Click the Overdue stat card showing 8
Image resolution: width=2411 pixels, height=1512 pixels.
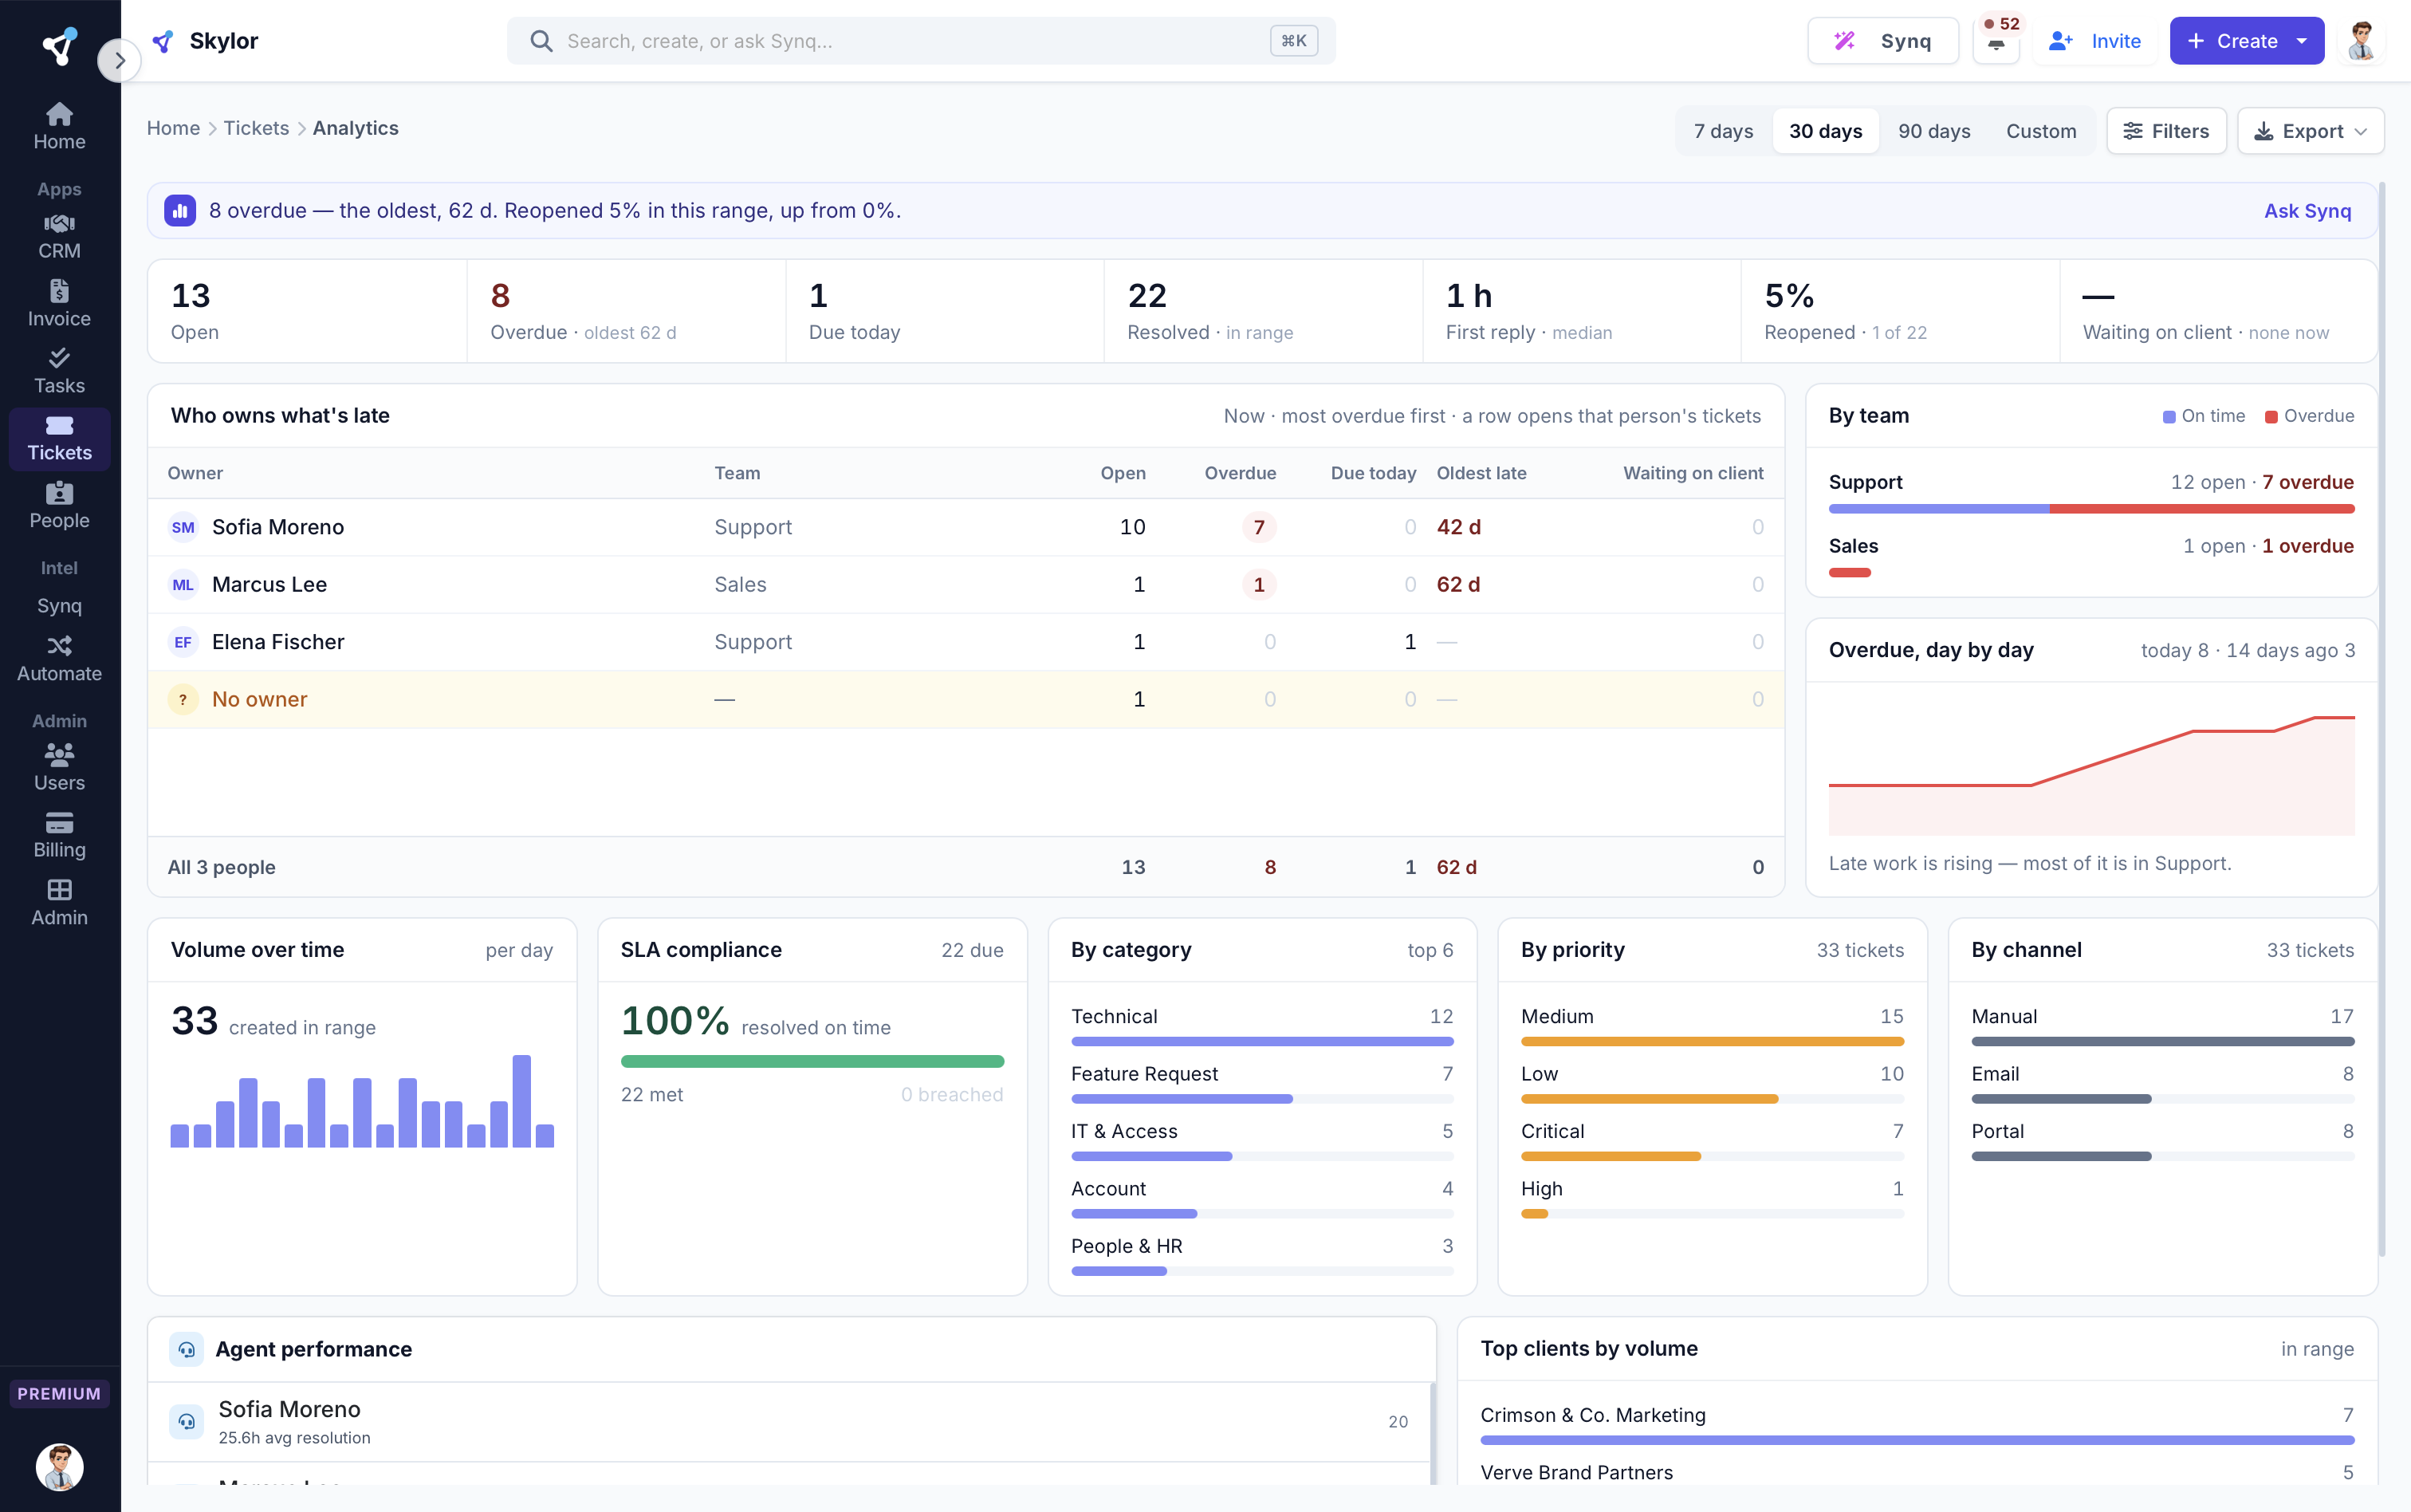point(626,311)
